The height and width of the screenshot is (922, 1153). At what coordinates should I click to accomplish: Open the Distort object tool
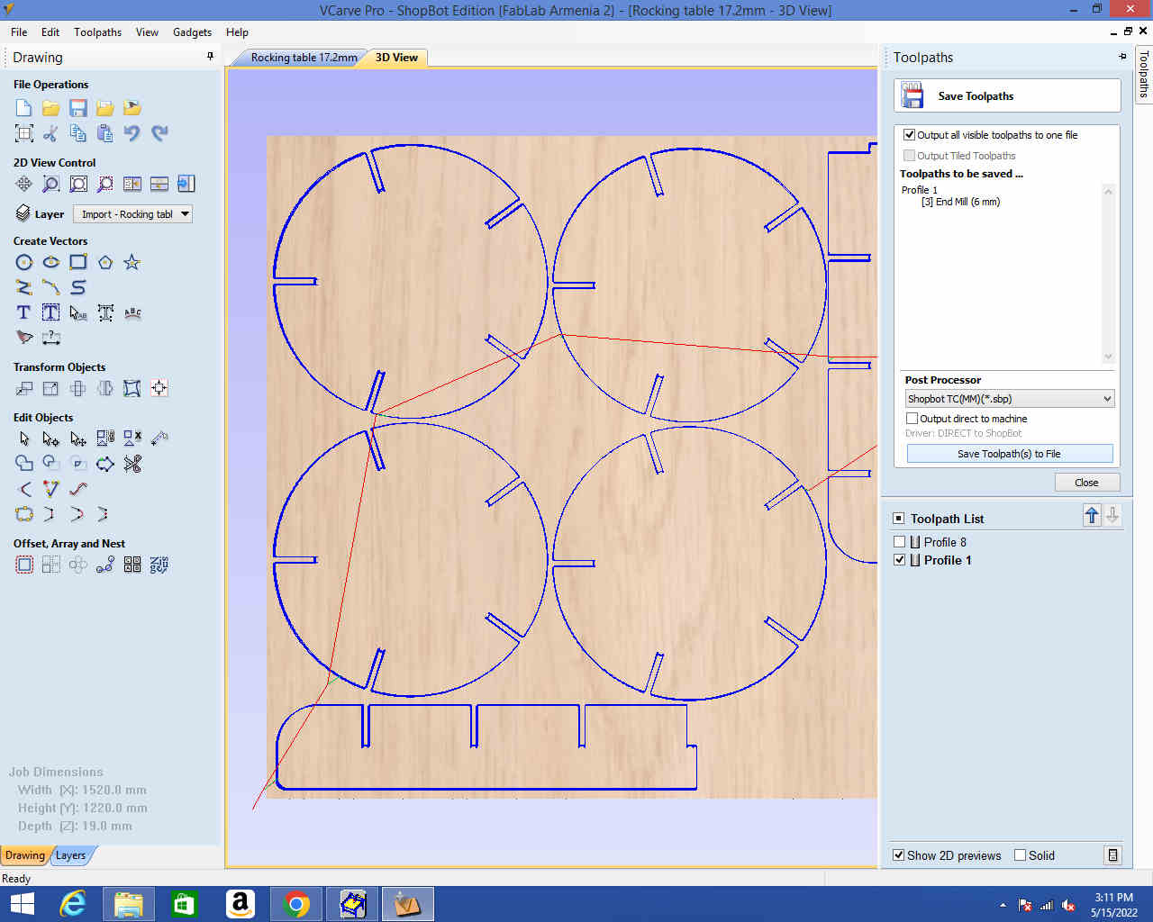(x=132, y=388)
